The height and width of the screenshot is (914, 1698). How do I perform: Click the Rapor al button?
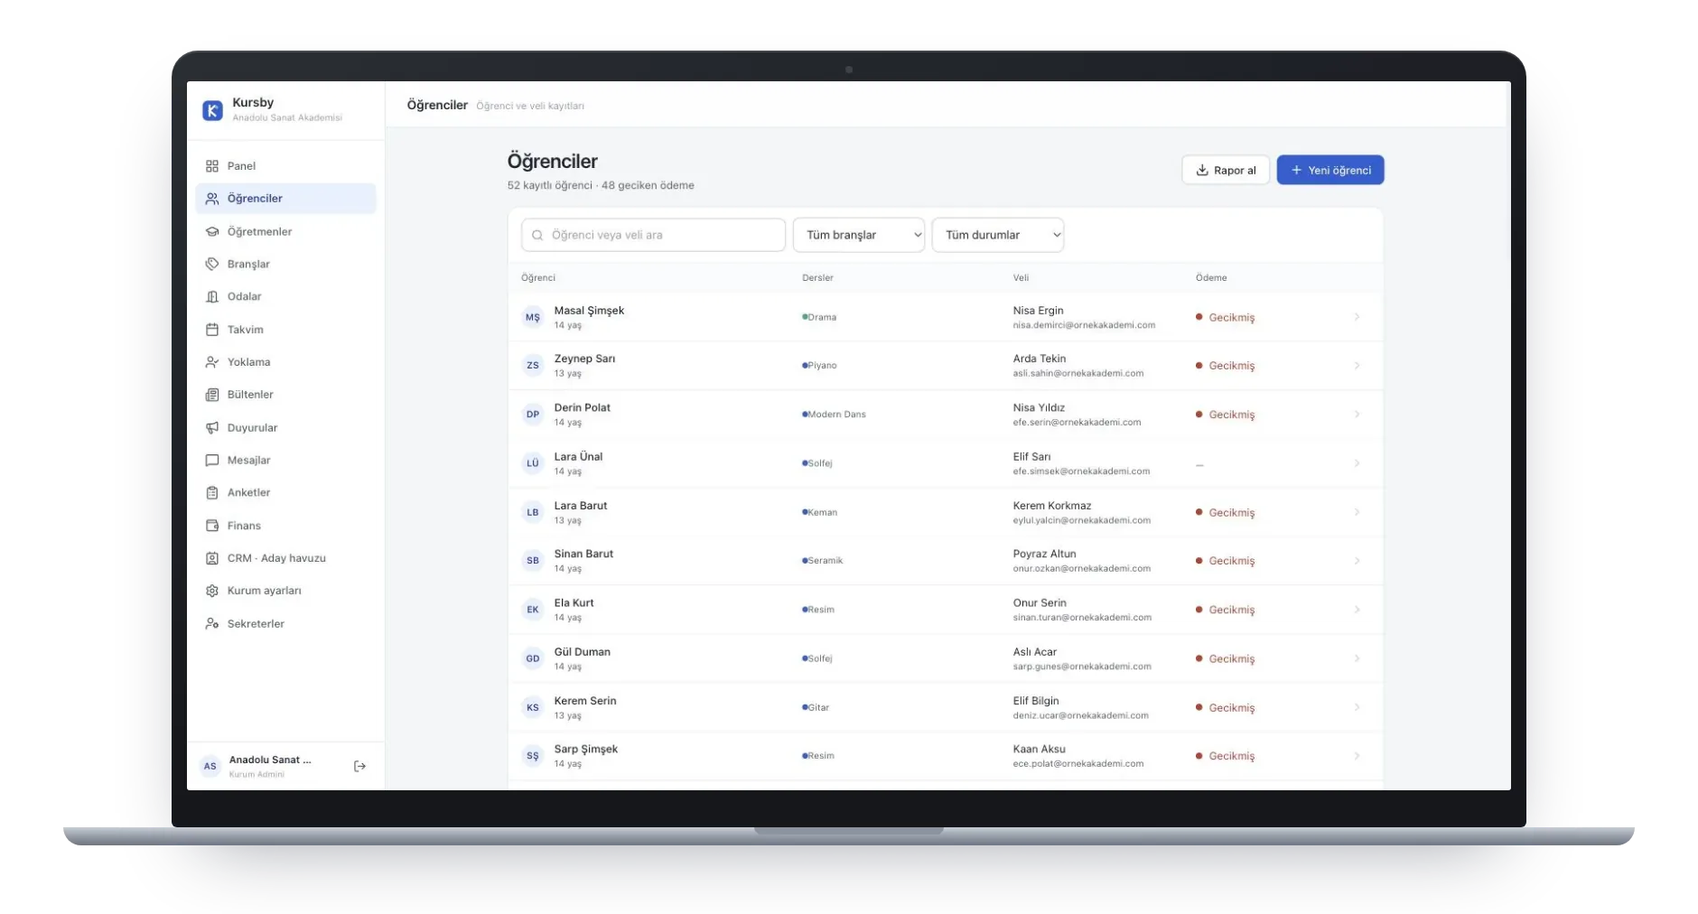(1226, 170)
